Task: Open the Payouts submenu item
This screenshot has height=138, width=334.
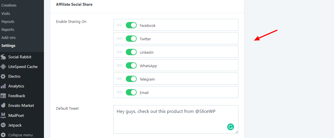Action: pyautogui.click(x=8, y=21)
